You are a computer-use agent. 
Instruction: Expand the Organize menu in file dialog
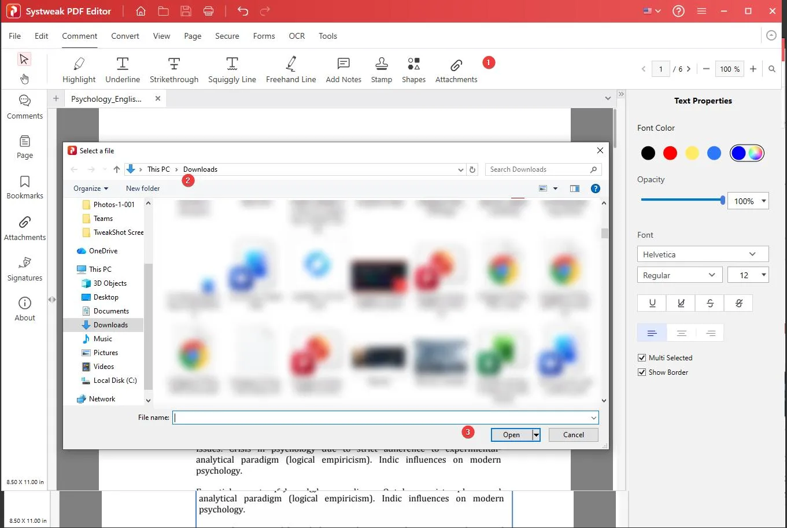pyautogui.click(x=90, y=188)
